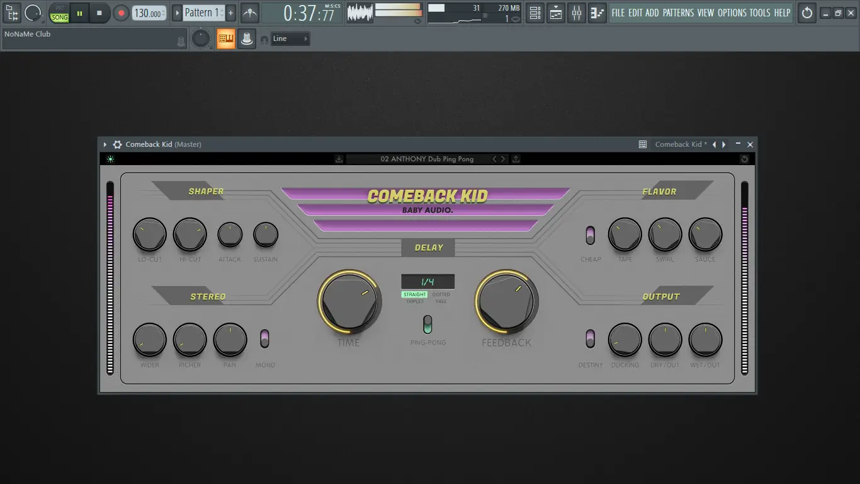Click the green sun settings icon in plugin
The height and width of the screenshot is (484, 860).
click(x=111, y=159)
